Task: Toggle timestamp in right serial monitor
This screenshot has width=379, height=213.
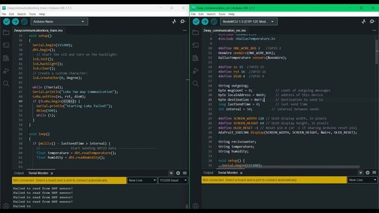Action: tap(368, 173)
